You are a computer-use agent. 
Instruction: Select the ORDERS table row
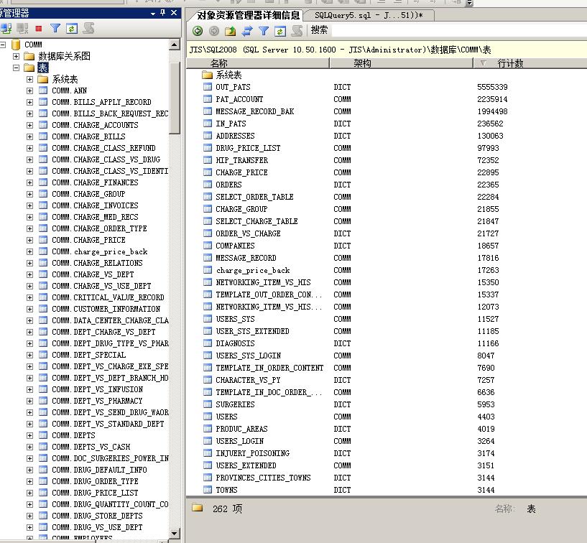tap(228, 185)
